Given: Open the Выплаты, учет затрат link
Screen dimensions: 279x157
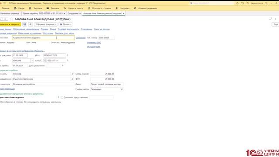Looking at the screenshot, I should (65, 33).
